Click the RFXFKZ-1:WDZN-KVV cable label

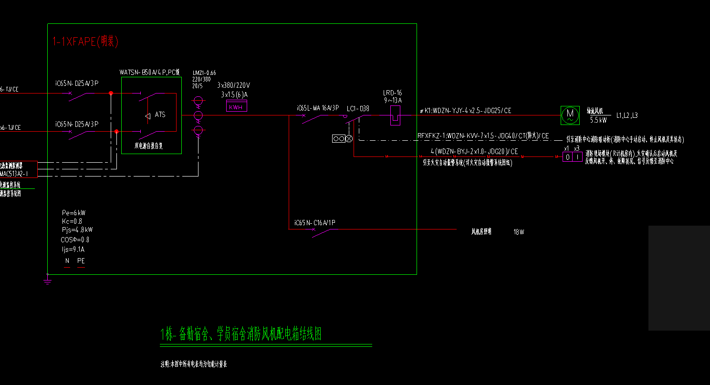tap(483, 136)
